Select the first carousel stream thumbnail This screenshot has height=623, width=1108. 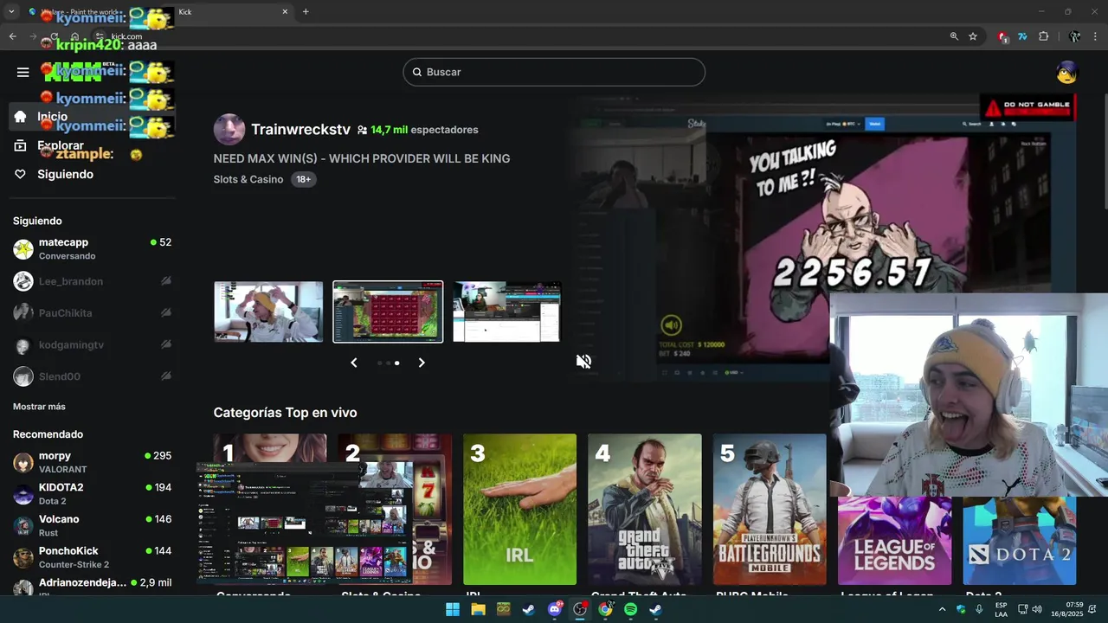coord(268,311)
